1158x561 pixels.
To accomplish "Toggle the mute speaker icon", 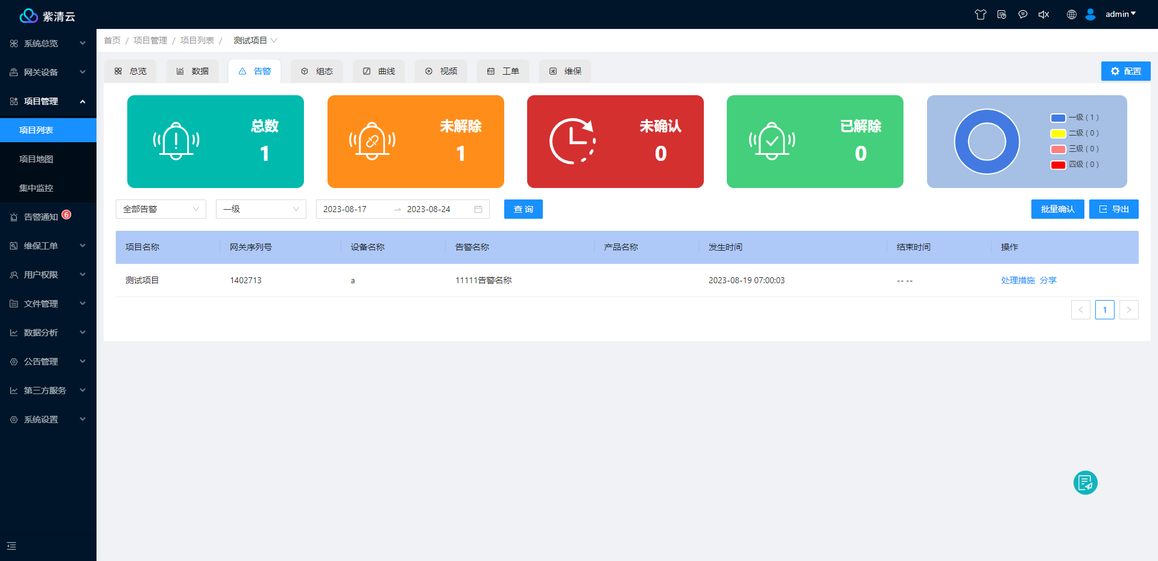I will pyautogui.click(x=1044, y=14).
